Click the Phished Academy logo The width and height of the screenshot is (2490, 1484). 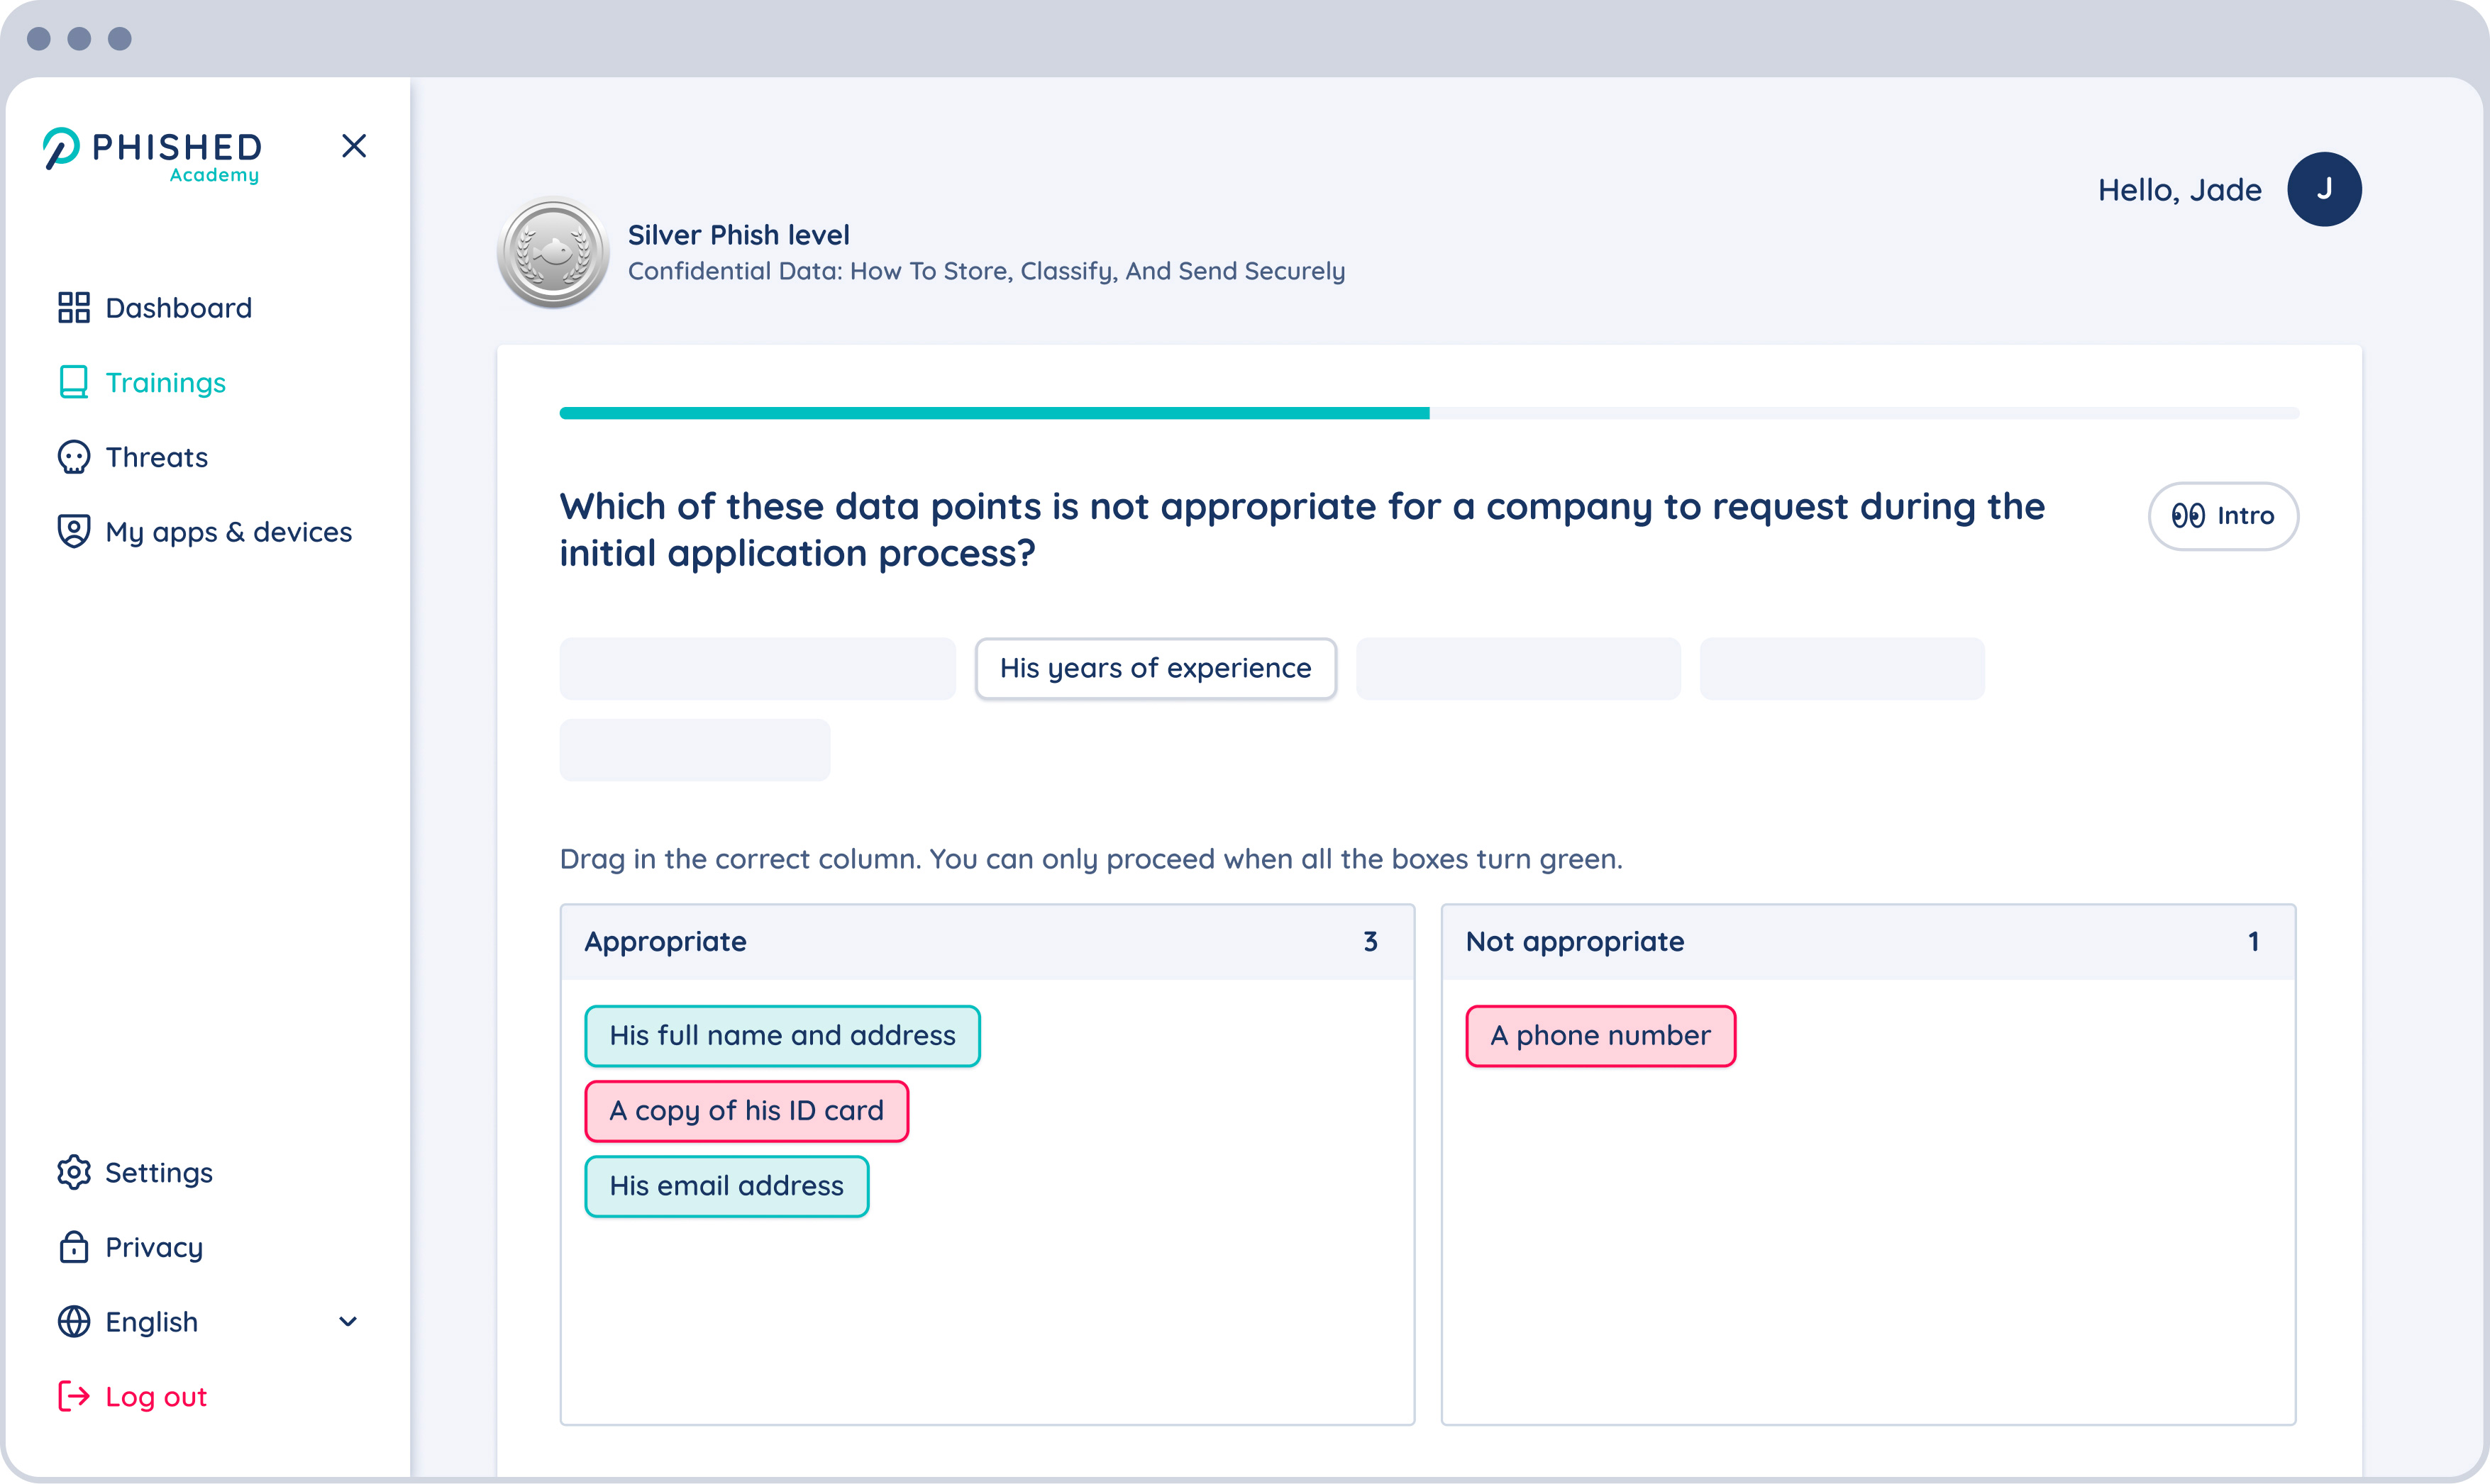tap(152, 152)
